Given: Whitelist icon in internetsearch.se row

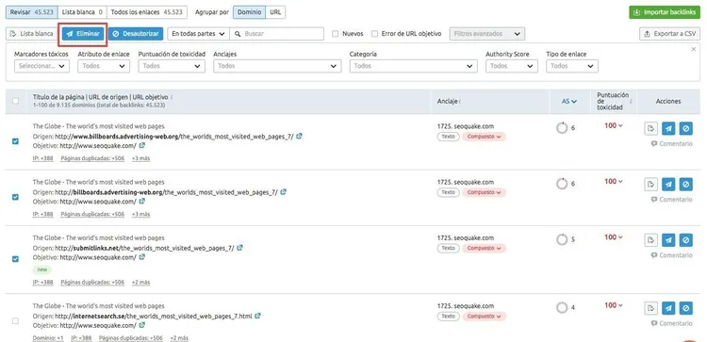Looking at the screenshot, I should click(650, 308).
